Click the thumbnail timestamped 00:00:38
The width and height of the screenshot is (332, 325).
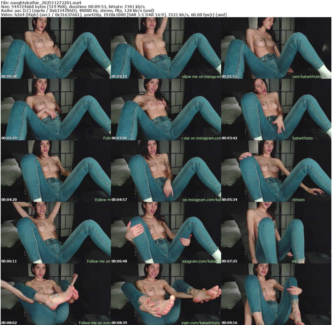pyautogui.click(x=55, y=48)
